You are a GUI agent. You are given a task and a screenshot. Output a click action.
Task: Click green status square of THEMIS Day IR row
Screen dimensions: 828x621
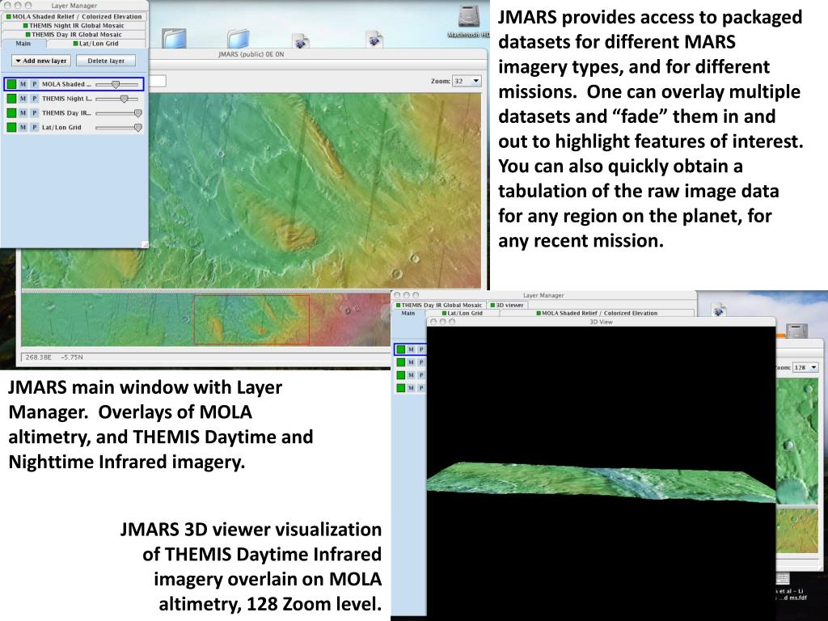(11, 113)
